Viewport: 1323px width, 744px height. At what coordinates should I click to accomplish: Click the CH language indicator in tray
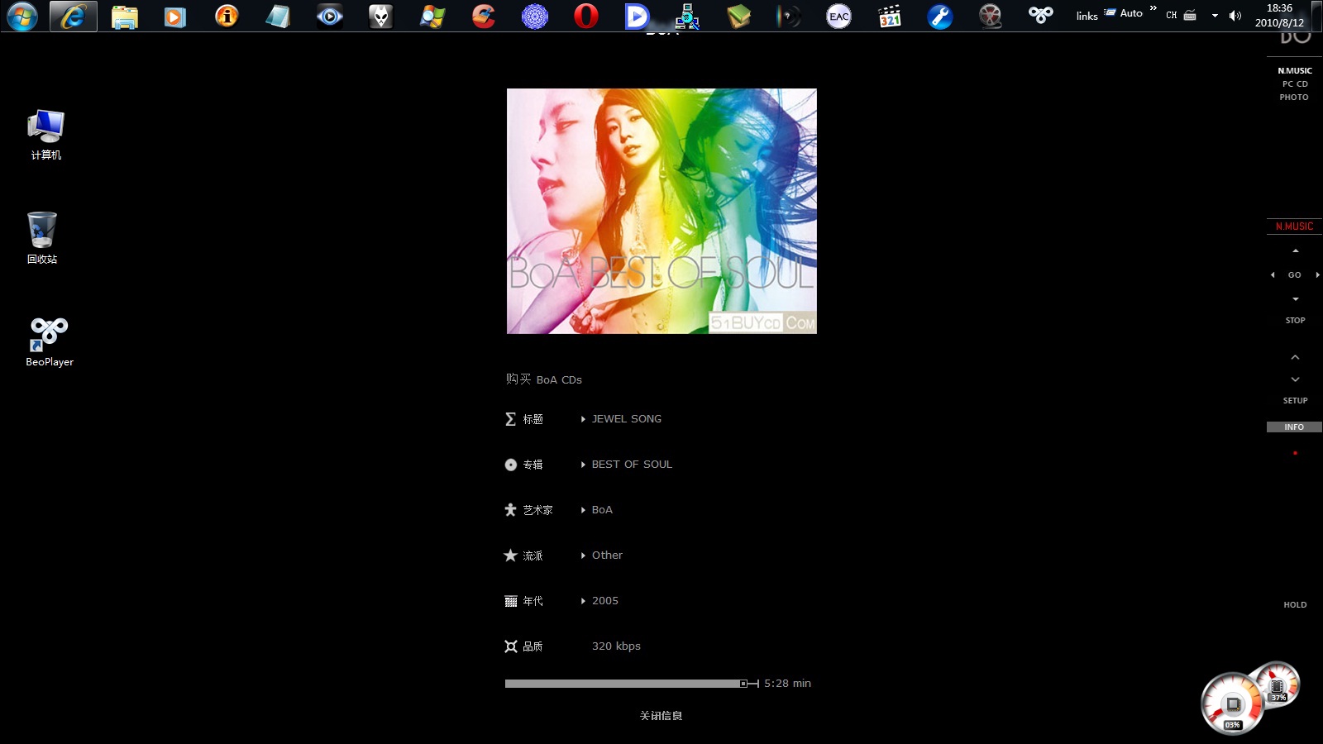[1172, 16]
